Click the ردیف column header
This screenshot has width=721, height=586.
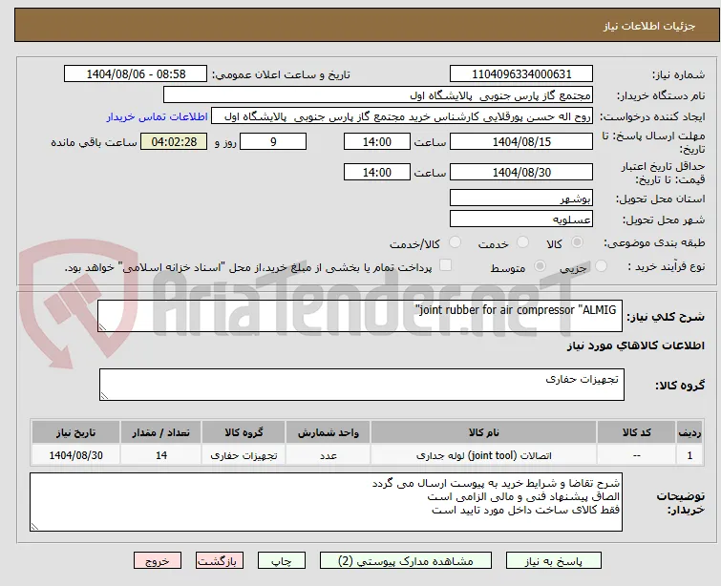689,432
